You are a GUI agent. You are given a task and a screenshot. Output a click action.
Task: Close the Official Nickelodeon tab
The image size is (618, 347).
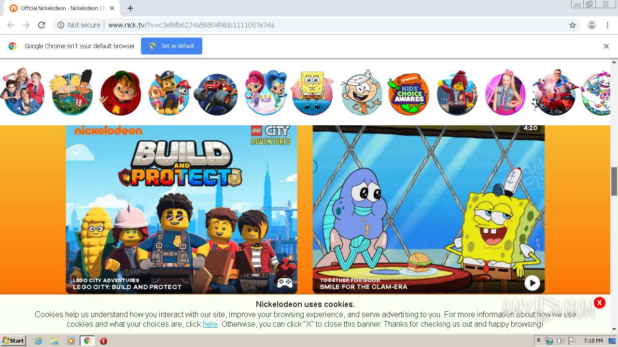pyautogui.click(x=112, y=8)
